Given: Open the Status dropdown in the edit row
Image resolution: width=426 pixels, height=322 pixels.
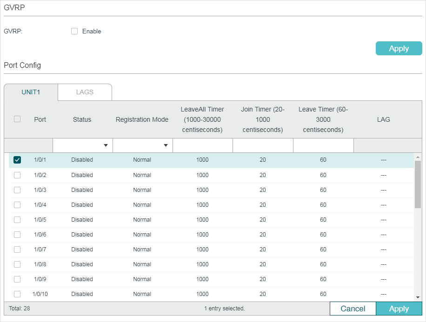Looking at the screenshot, I should coord(83,145).
